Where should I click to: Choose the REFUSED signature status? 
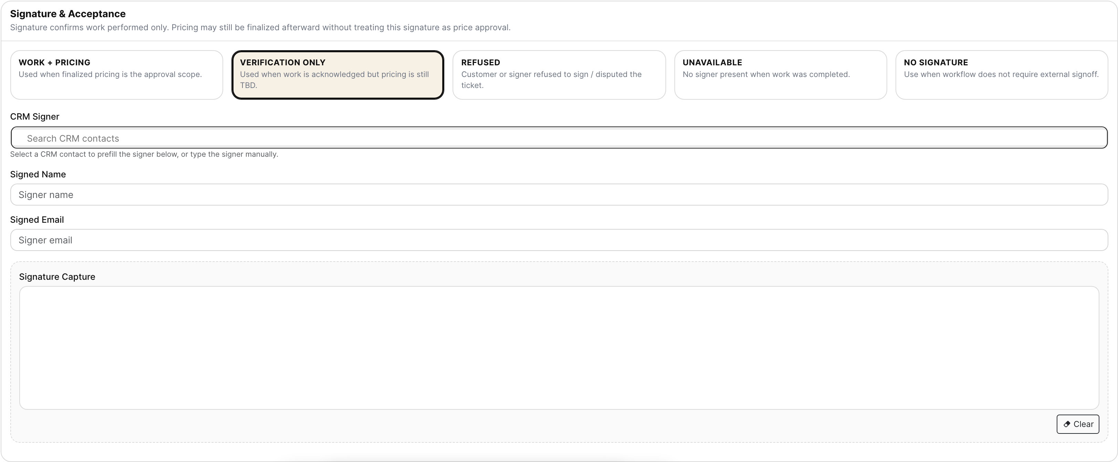point(559,75)
